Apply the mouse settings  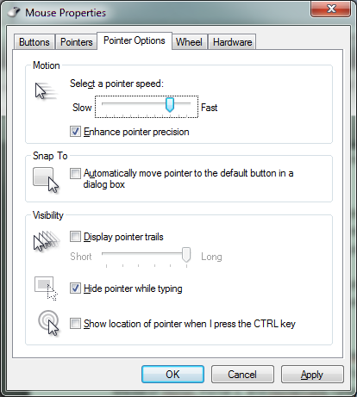click(312, 375)
